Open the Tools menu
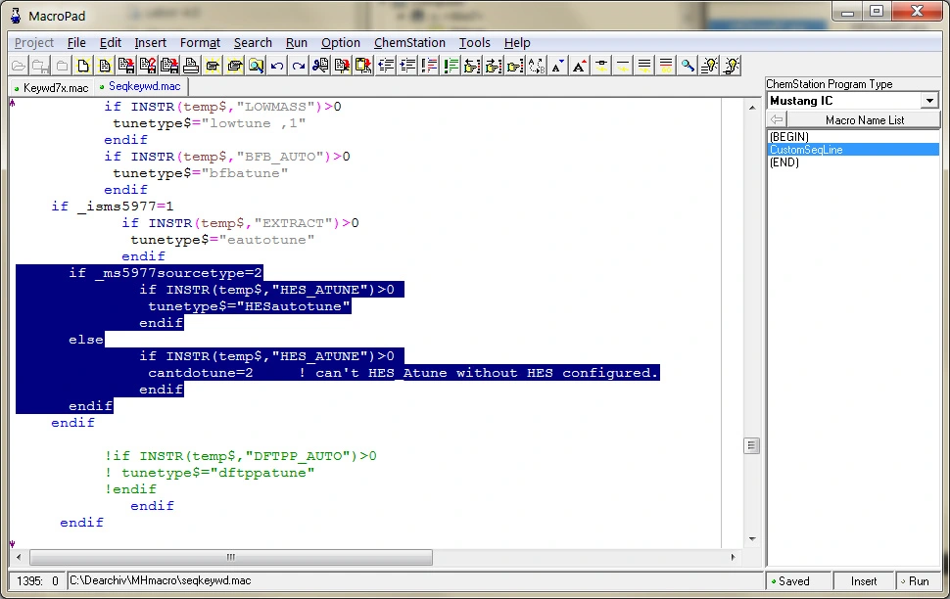This screenshot has height=599, width=950. click(474, 43)
